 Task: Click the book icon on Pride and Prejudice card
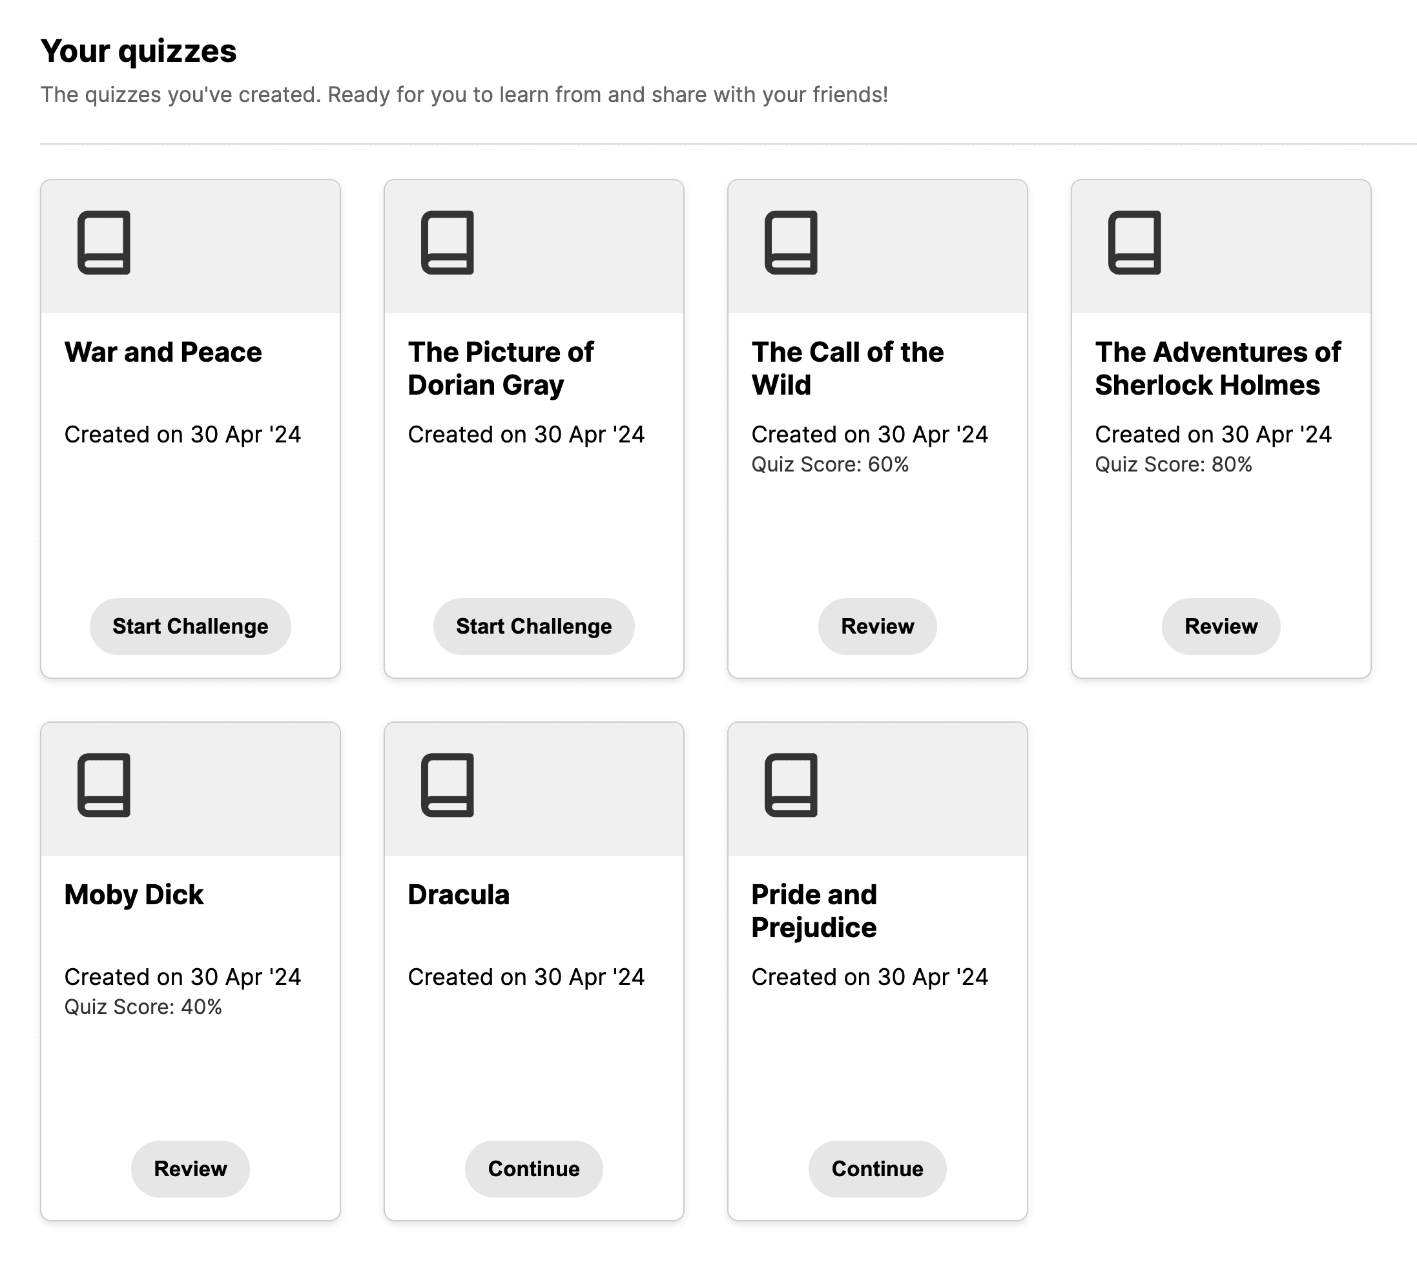coord(791,785)
